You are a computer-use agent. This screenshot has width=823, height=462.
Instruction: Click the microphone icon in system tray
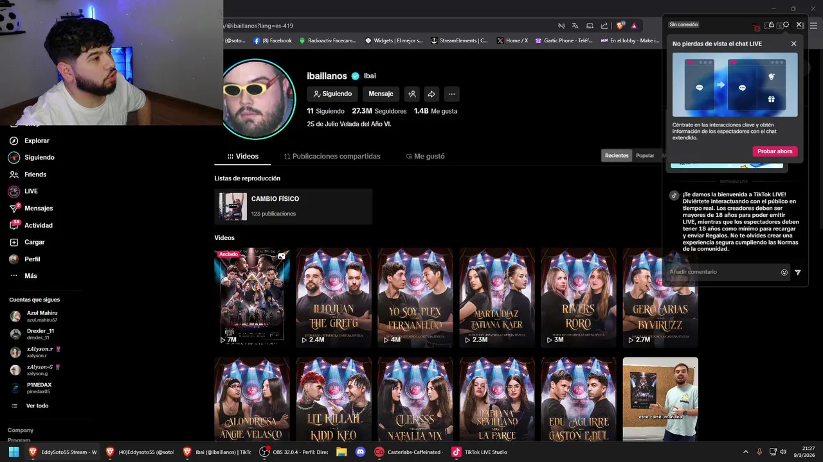(x=759, y=452)
